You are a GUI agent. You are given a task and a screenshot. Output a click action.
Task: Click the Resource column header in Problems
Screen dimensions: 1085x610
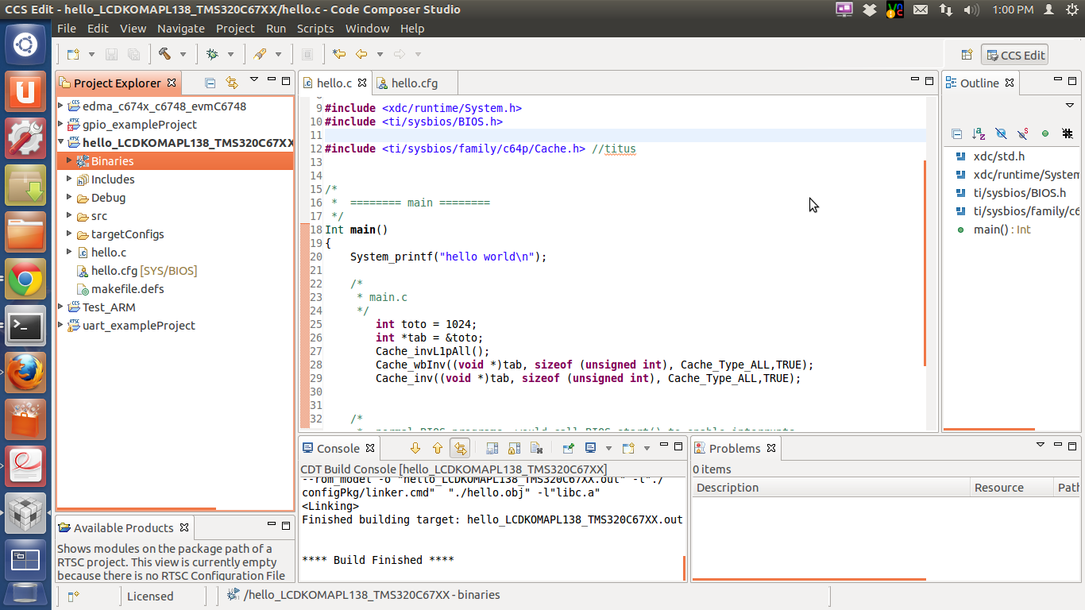click(x=1012, y=488)
